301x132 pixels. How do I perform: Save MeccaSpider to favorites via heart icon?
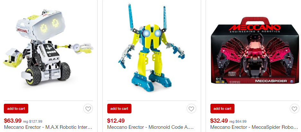[x=294, y=109]
